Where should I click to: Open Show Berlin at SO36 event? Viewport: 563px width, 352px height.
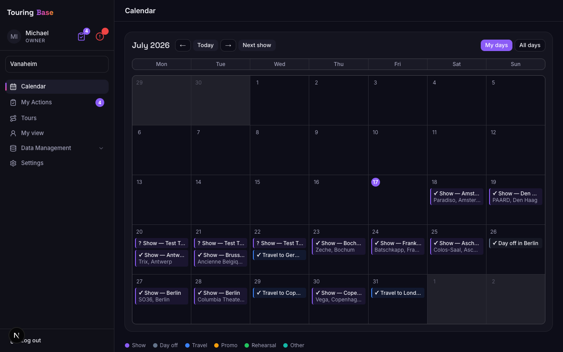click(x=161, y=296)
